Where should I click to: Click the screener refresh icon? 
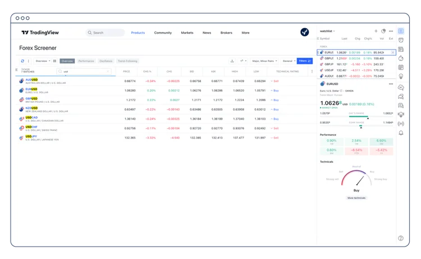(22, 61)
